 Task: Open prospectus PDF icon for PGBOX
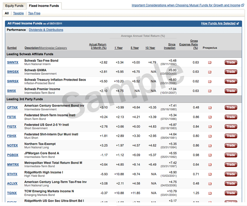coord(210,155)
